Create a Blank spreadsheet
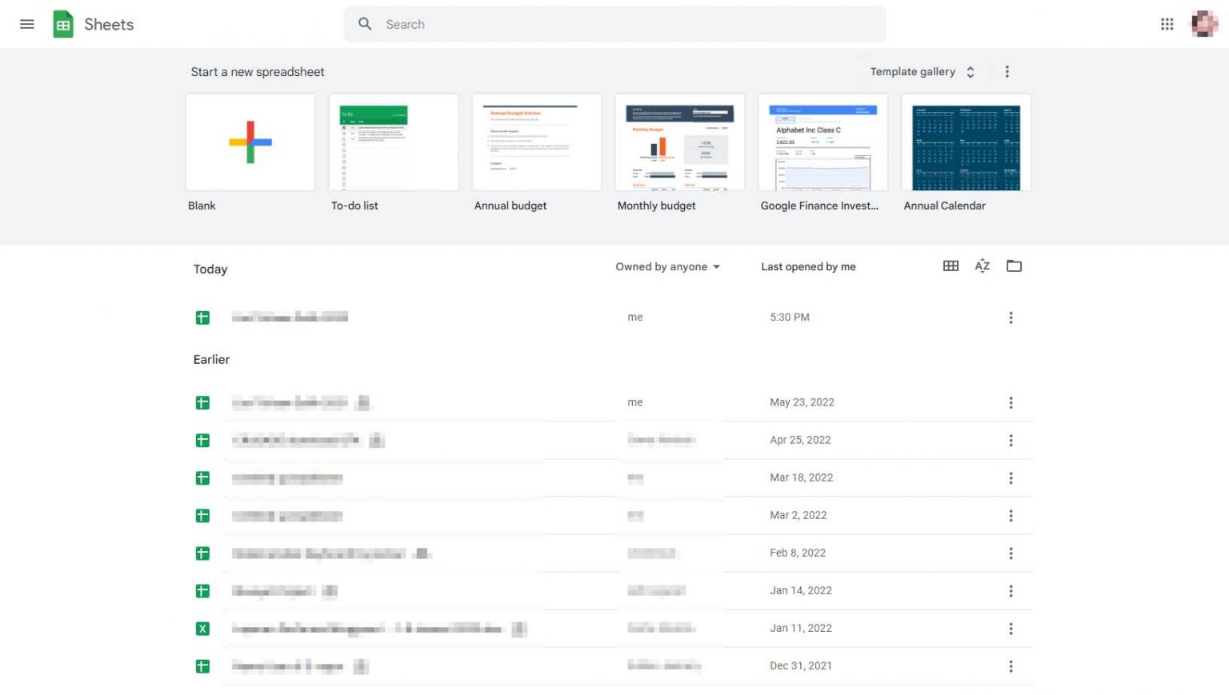1229x695 pixels. (x=250, y=142)
